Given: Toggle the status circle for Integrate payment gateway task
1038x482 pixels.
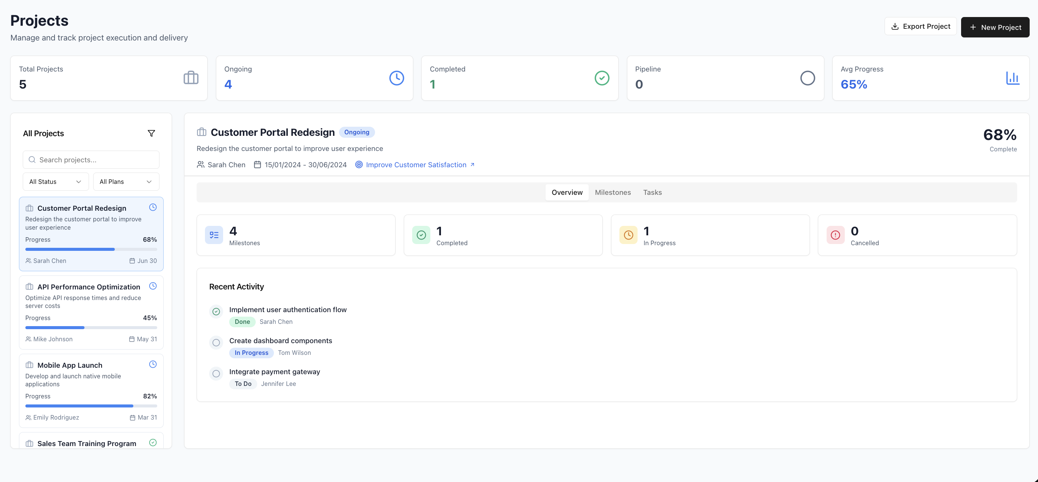Looking at the screenshot, I should click(216, 373).
